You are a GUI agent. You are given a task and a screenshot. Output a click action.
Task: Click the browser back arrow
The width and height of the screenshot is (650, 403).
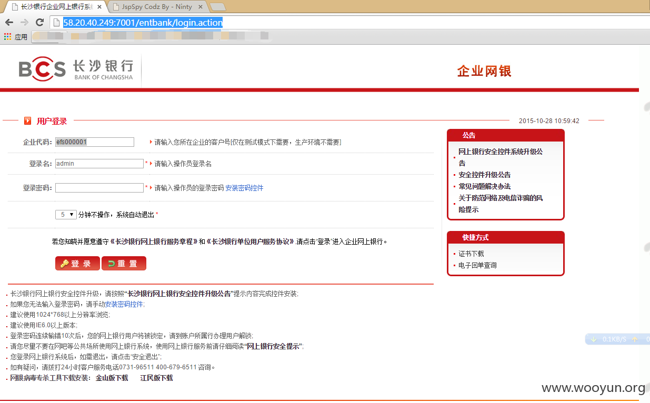[x=9, y=22]
